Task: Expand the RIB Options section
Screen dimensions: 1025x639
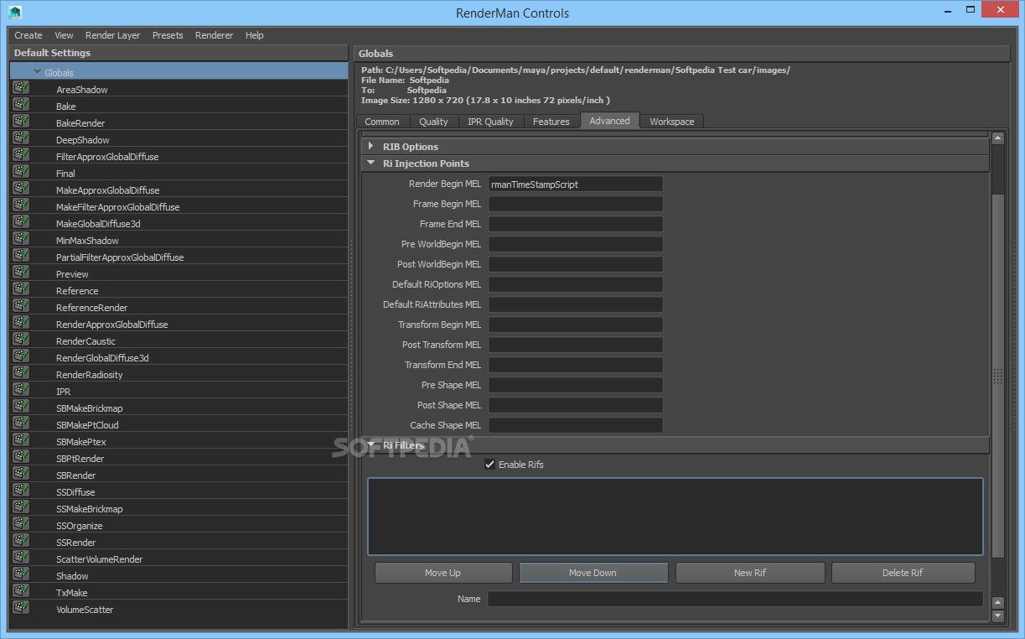Action: coord(370,146)
